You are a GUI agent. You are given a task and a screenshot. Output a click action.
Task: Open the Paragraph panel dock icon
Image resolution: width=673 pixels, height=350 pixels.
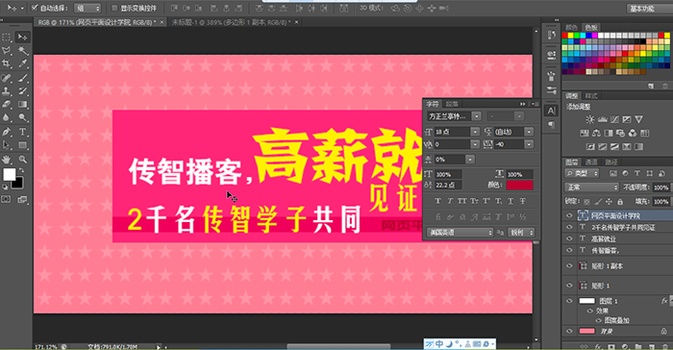(x=551, y=125)
